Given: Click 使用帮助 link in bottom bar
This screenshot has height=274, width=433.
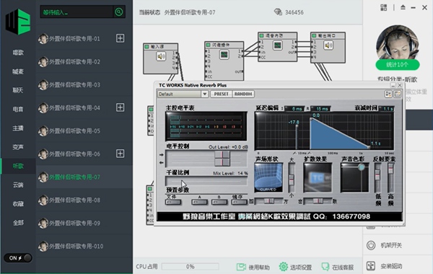Looking at the screenshot, I should [x=259, y=267].
